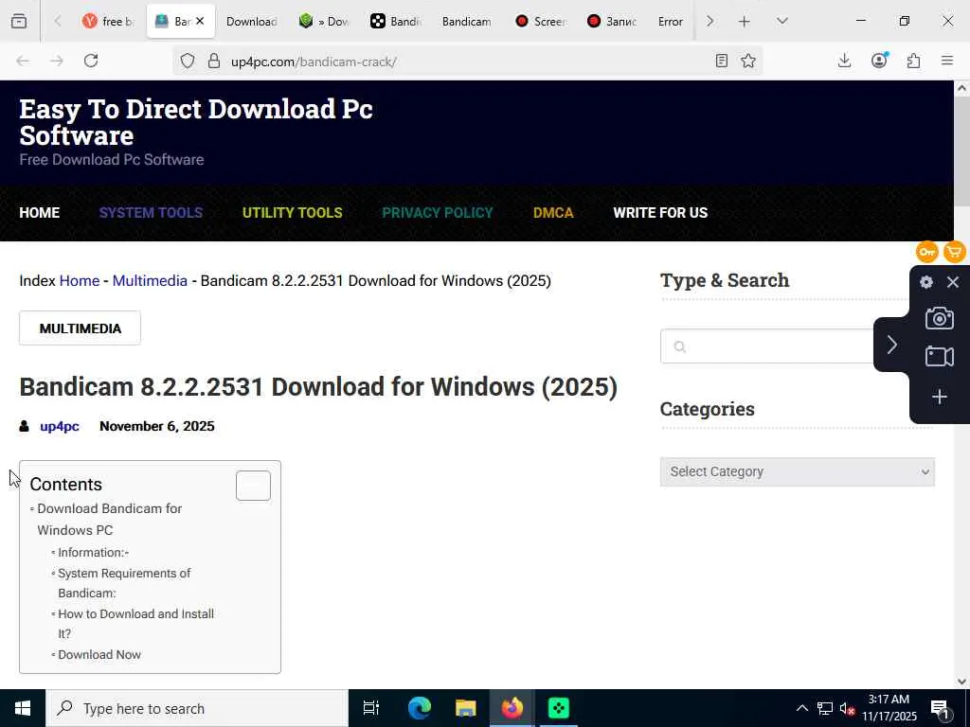Open the Downloads panel
The width and height of the screenshot is (970, 727).
844,61
